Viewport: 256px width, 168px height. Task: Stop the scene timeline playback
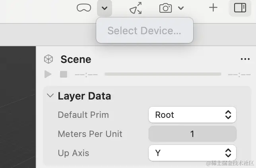64,74
